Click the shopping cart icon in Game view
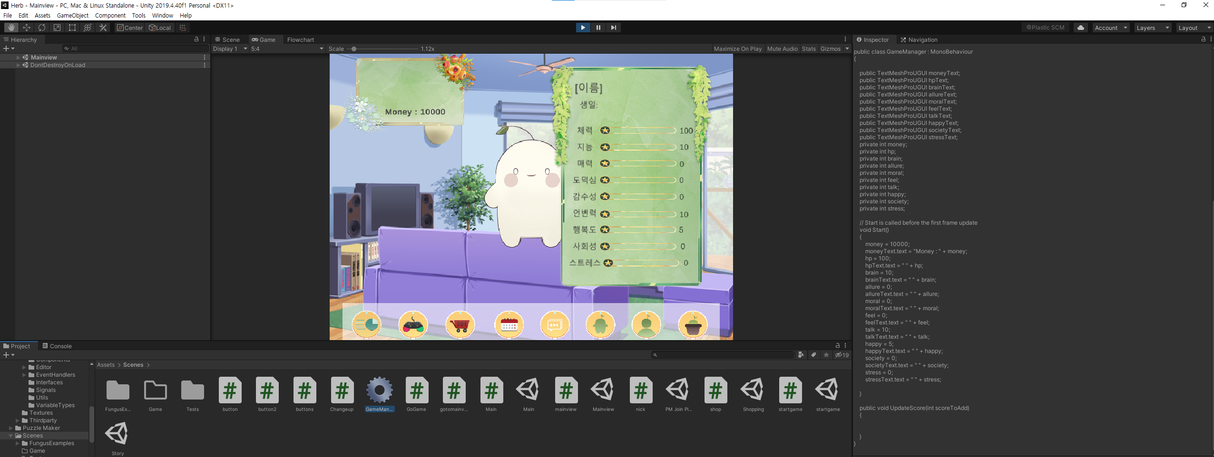This screenshot has height=457, width=1214. pyautogui.click(x=460, y=324)
